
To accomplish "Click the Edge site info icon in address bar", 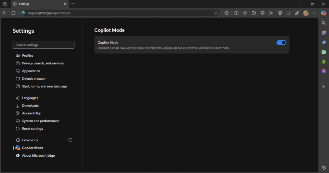I will [23, 13].
